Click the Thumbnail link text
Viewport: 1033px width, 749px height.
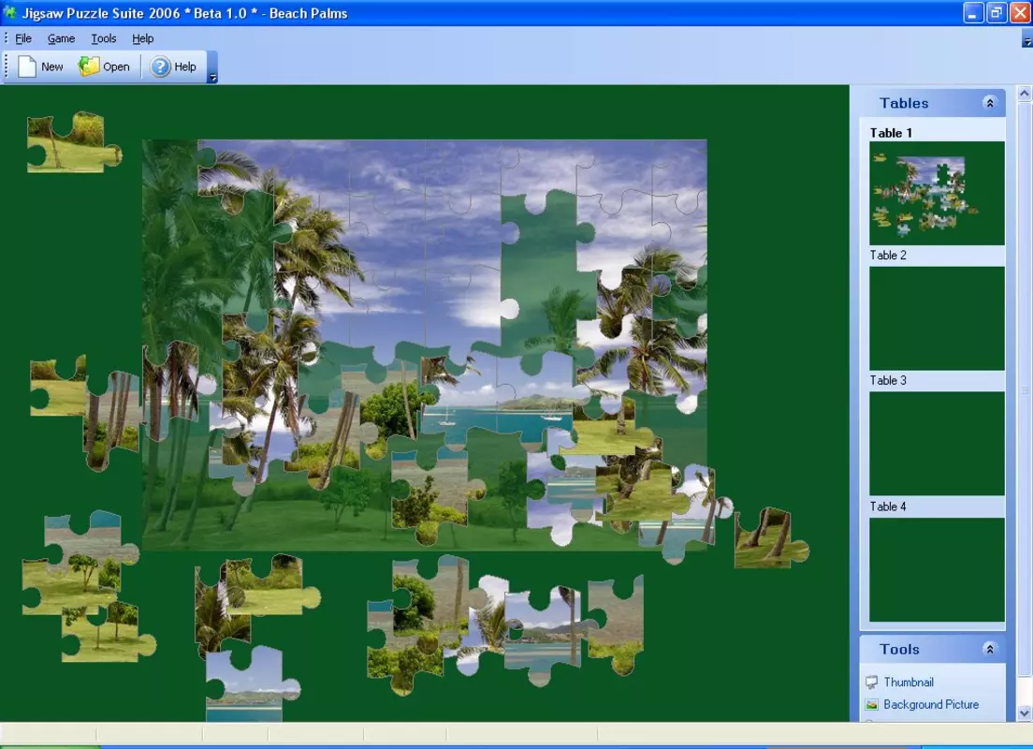coord(909,683)
